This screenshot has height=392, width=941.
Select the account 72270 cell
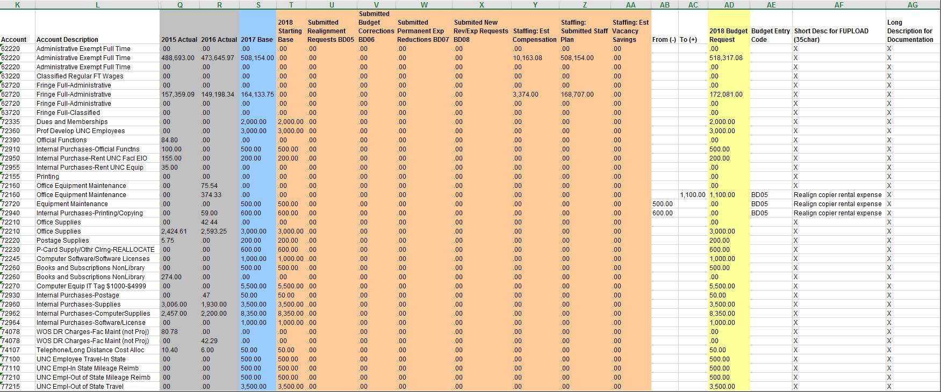tap(11, 286)
